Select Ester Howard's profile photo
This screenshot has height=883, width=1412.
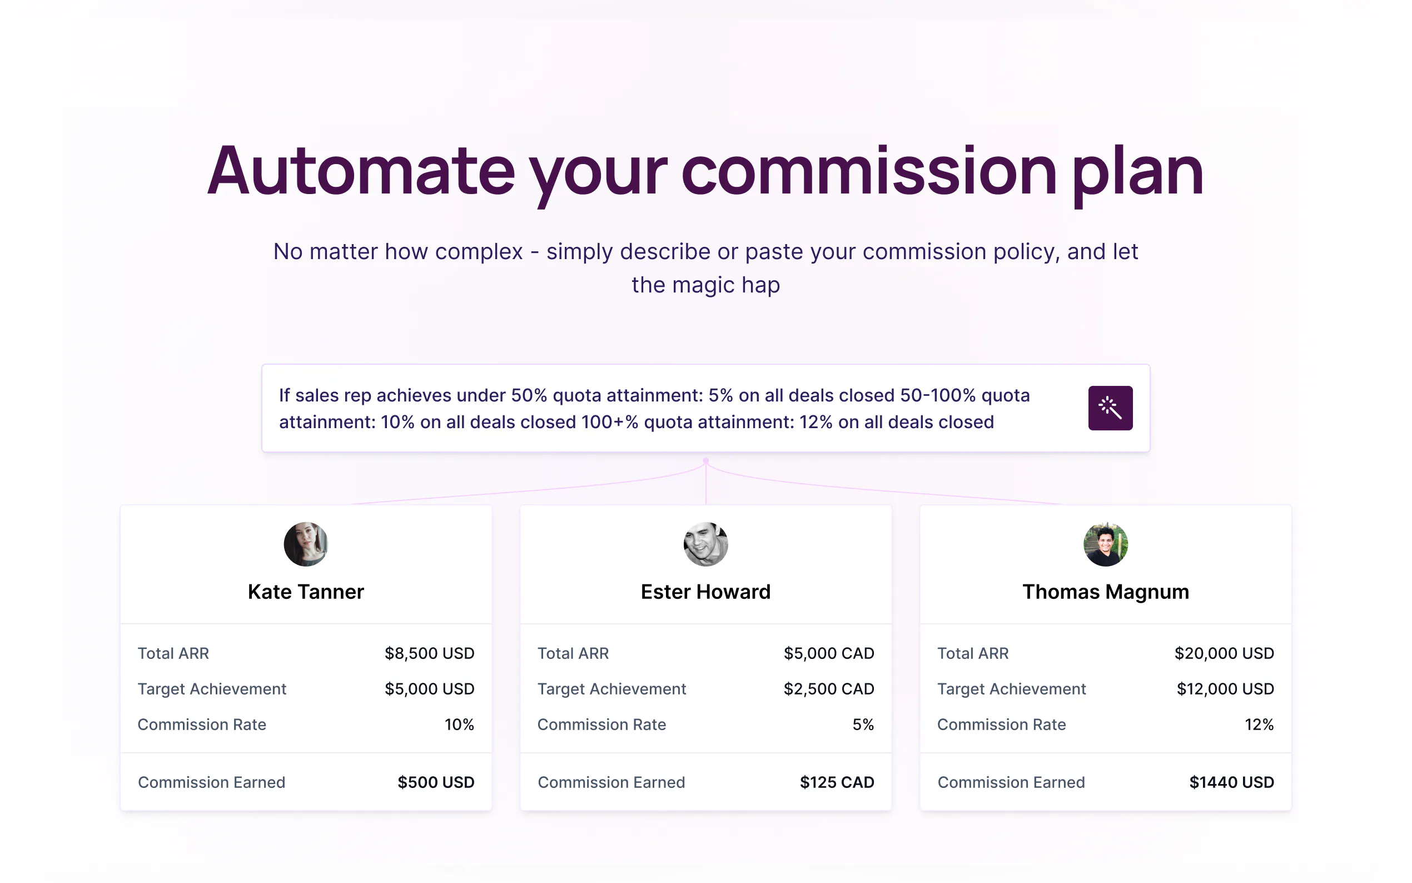705,544
